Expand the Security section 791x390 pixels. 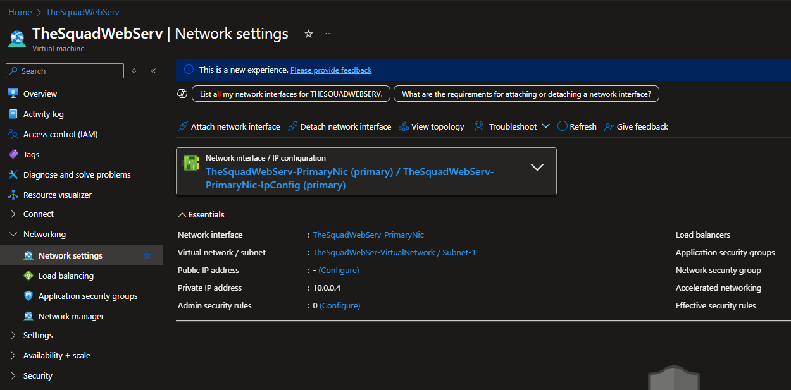[13, 376]
